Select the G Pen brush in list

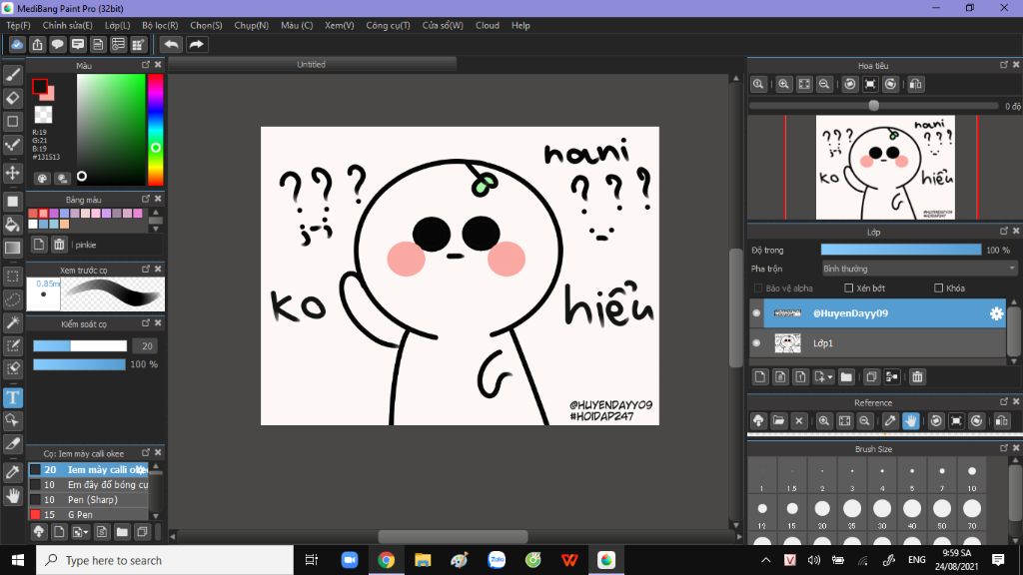click(80, 514)
